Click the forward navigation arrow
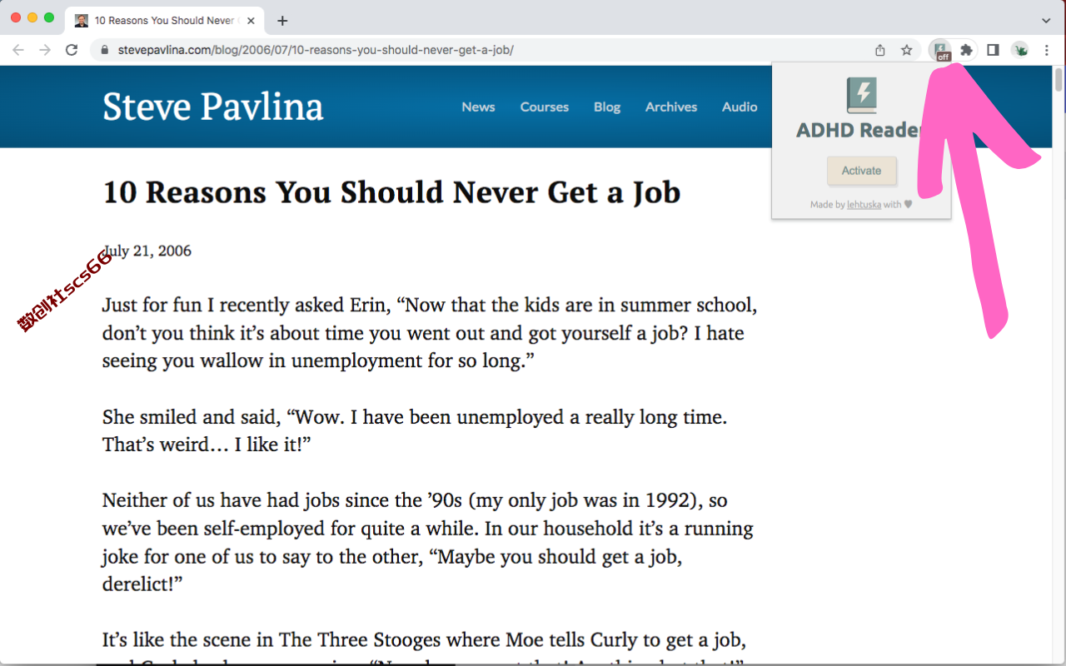The image size is (1066, 666). coord(45,50)
